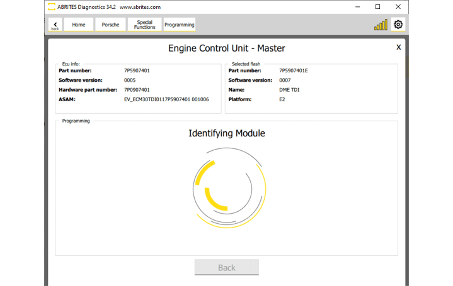Close the Engine Control Unit dialog
This screenshot has width=453, height=286.
coord(398,47)
